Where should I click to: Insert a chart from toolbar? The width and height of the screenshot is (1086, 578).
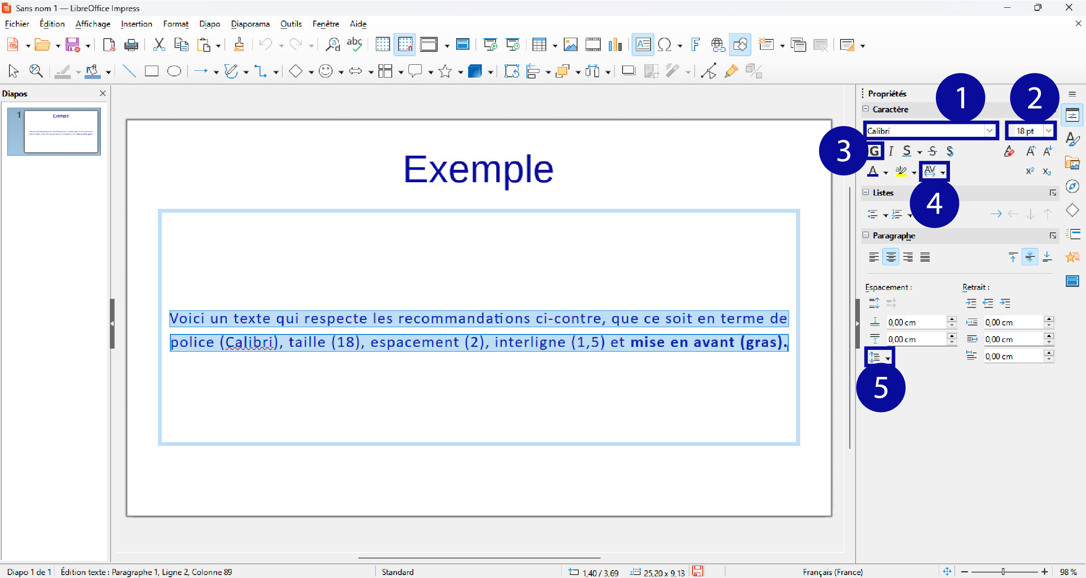(x=614, y=45)
